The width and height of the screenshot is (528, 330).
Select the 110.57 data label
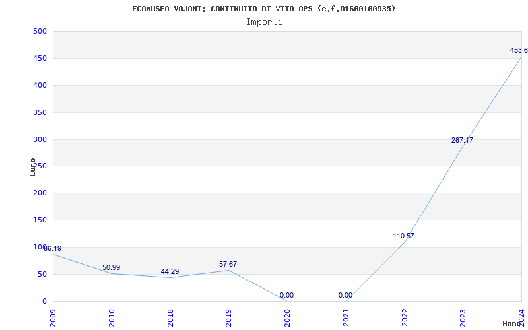[403, 236]
